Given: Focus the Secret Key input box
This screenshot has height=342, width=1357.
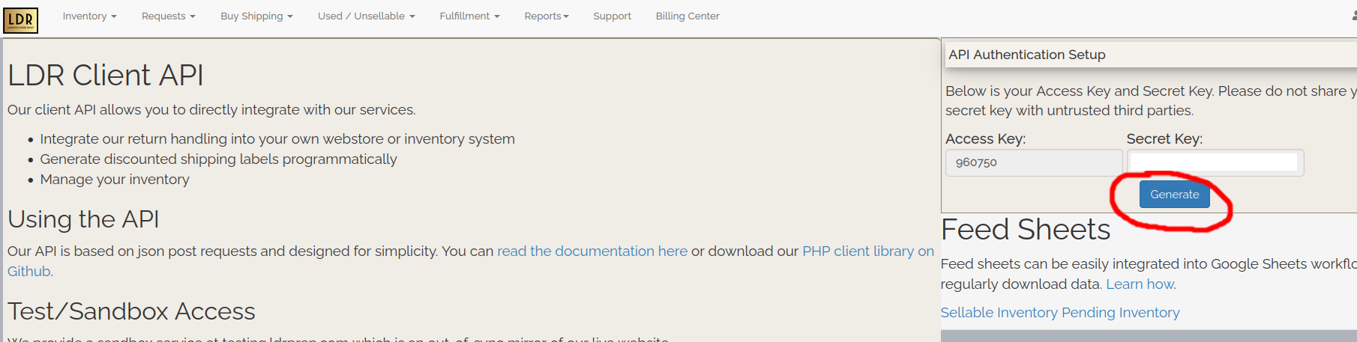Looking at the screenshot, I should (1214, 162).
